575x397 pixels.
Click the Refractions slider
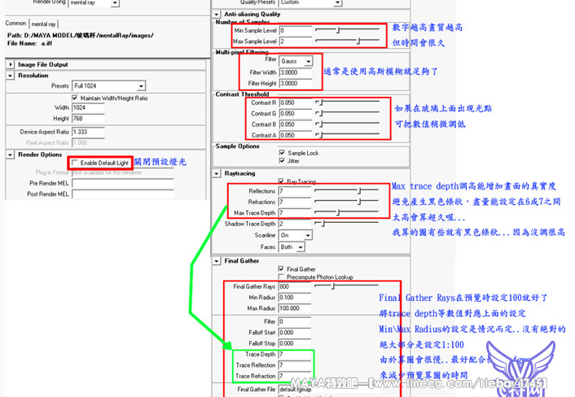click(346, 201)
